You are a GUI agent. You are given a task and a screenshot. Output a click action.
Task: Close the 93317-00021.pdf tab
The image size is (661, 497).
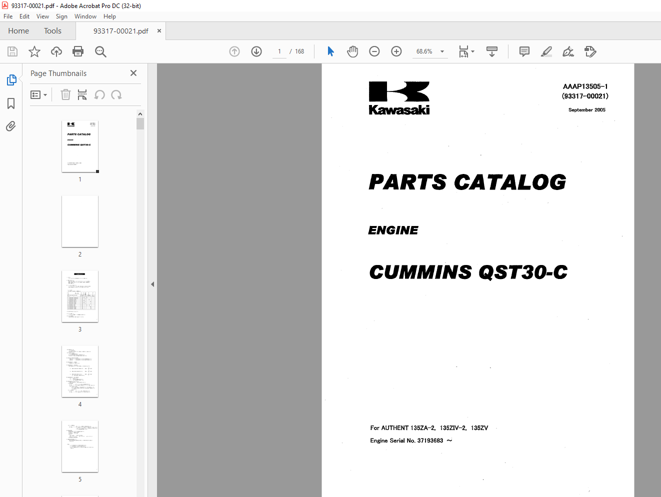pyautogui.click(x=159, y=31)
